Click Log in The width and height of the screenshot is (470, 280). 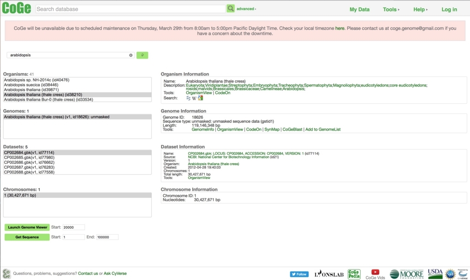click(x=449, y=9)
